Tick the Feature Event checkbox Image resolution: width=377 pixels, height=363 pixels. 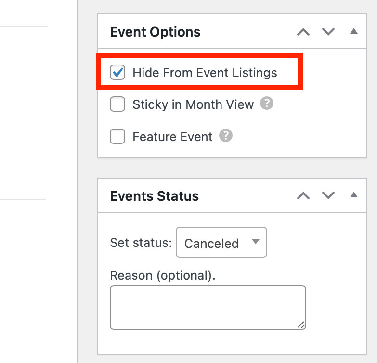tap(117, 137)
